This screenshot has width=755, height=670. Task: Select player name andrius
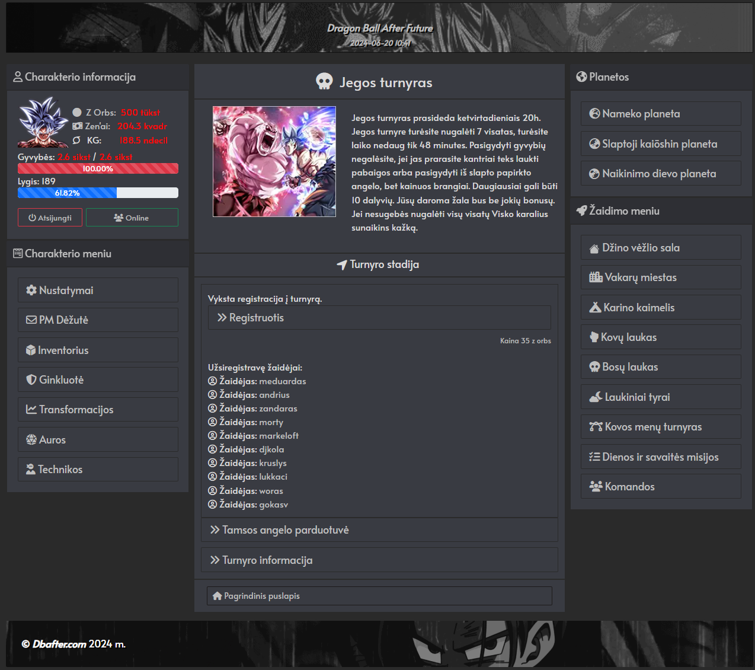[x=274, y=395]
